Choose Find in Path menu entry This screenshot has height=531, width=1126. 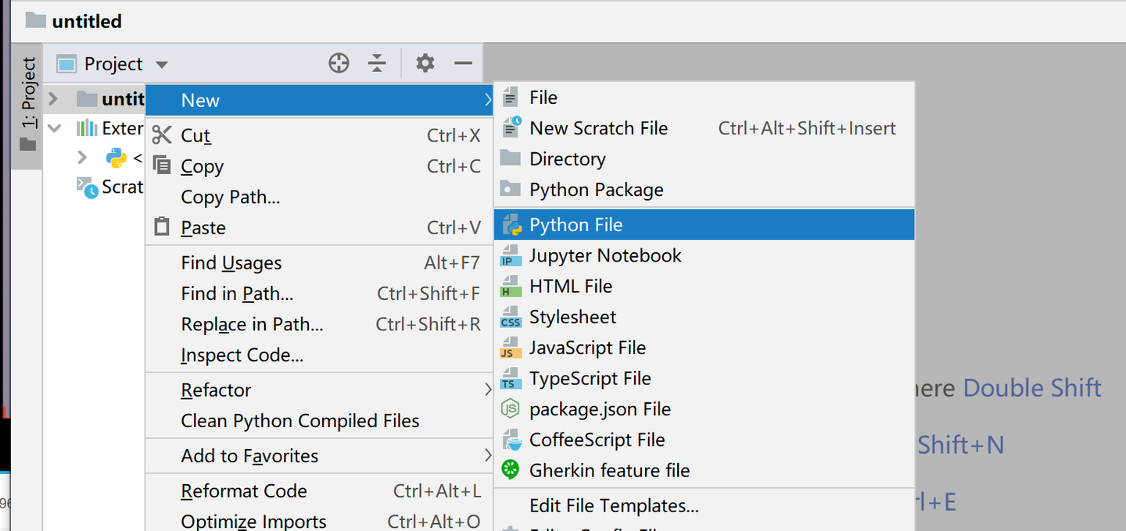tap(238, 294)
